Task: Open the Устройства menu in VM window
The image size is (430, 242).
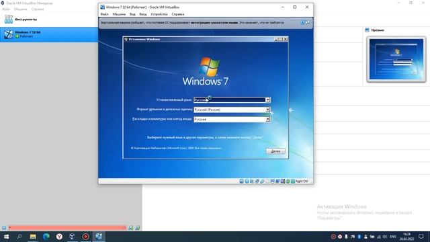Action: tap(159, 14)
